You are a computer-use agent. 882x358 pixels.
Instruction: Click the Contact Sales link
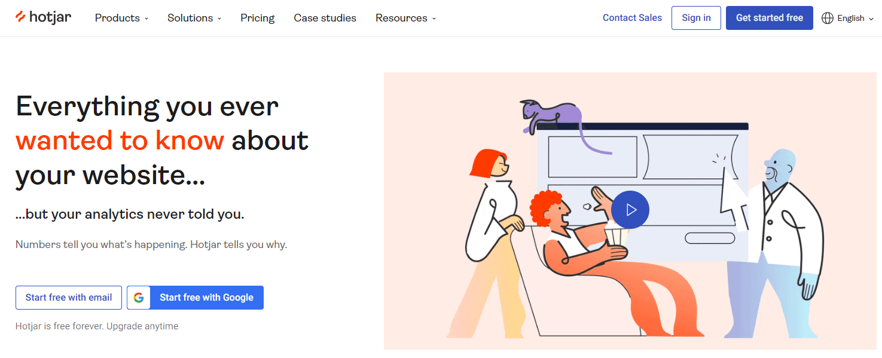[632, 18]
